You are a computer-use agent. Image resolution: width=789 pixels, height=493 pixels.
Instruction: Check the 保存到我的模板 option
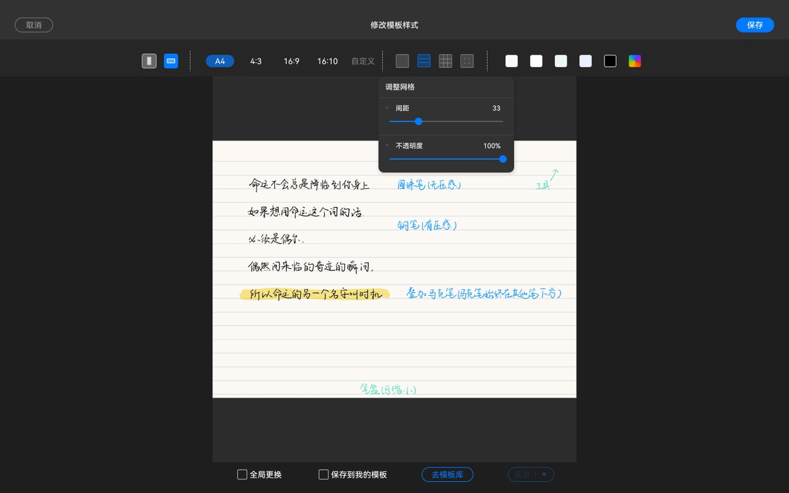pos(323,474)
